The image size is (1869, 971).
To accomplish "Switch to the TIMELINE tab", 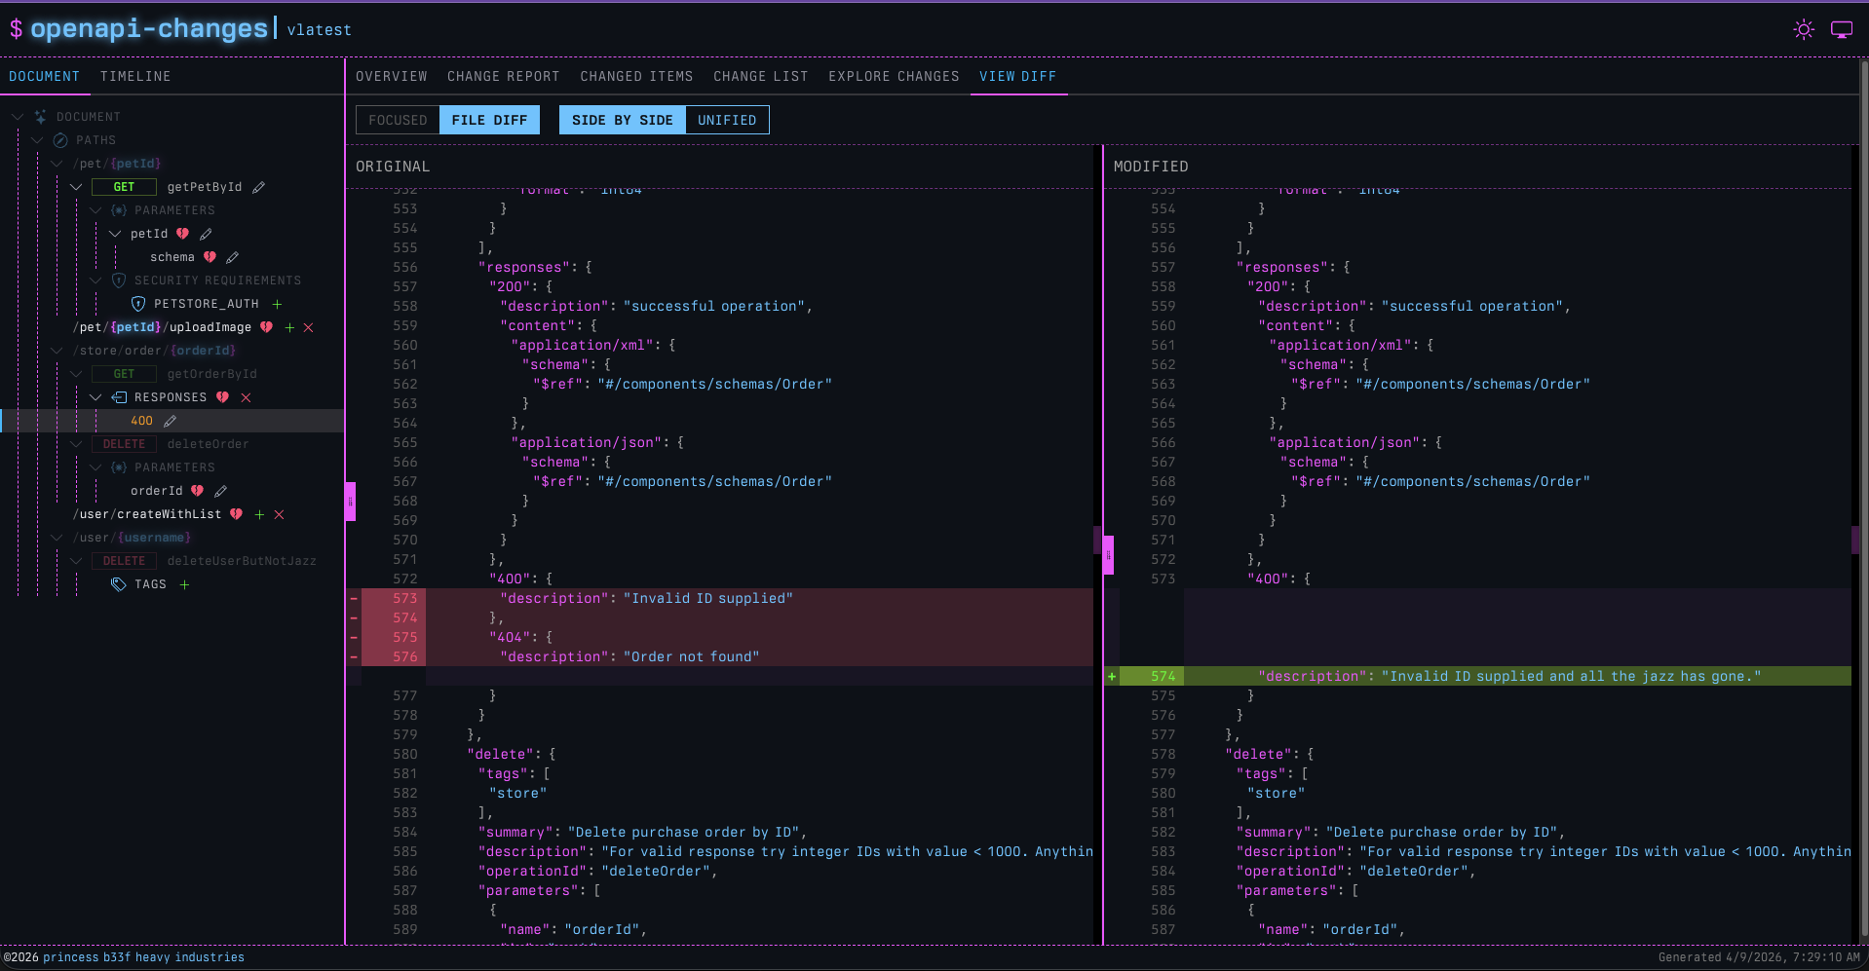I will [135, 76].
